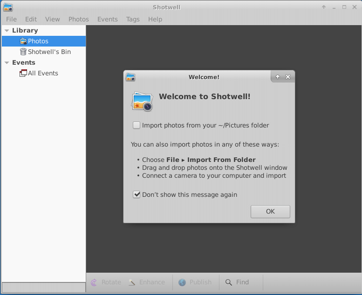Viewport: 362px width, 295px height.
Task: Click the Welcome dialog roll-up arrow button
Action: coord(278,77)
